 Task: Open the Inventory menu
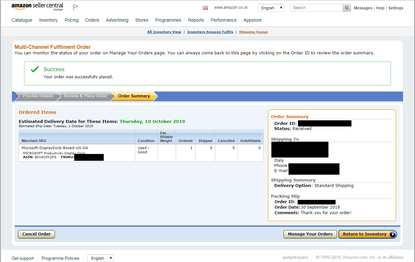tap(48, 20)
